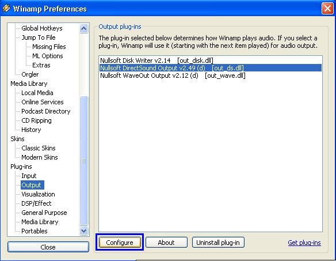Close the Winamp Preferences window with X

tap(327, 9)
